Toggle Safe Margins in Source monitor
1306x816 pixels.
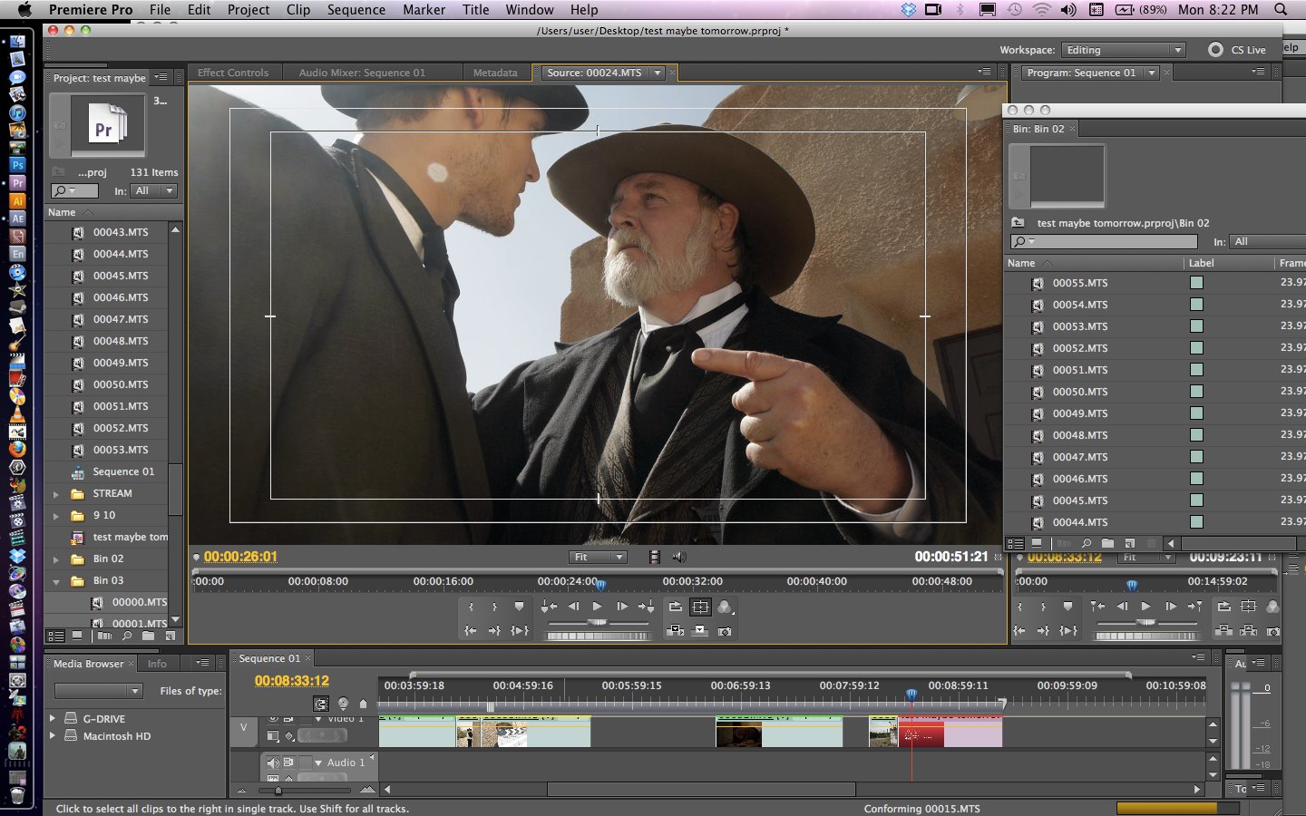point(700,607)
